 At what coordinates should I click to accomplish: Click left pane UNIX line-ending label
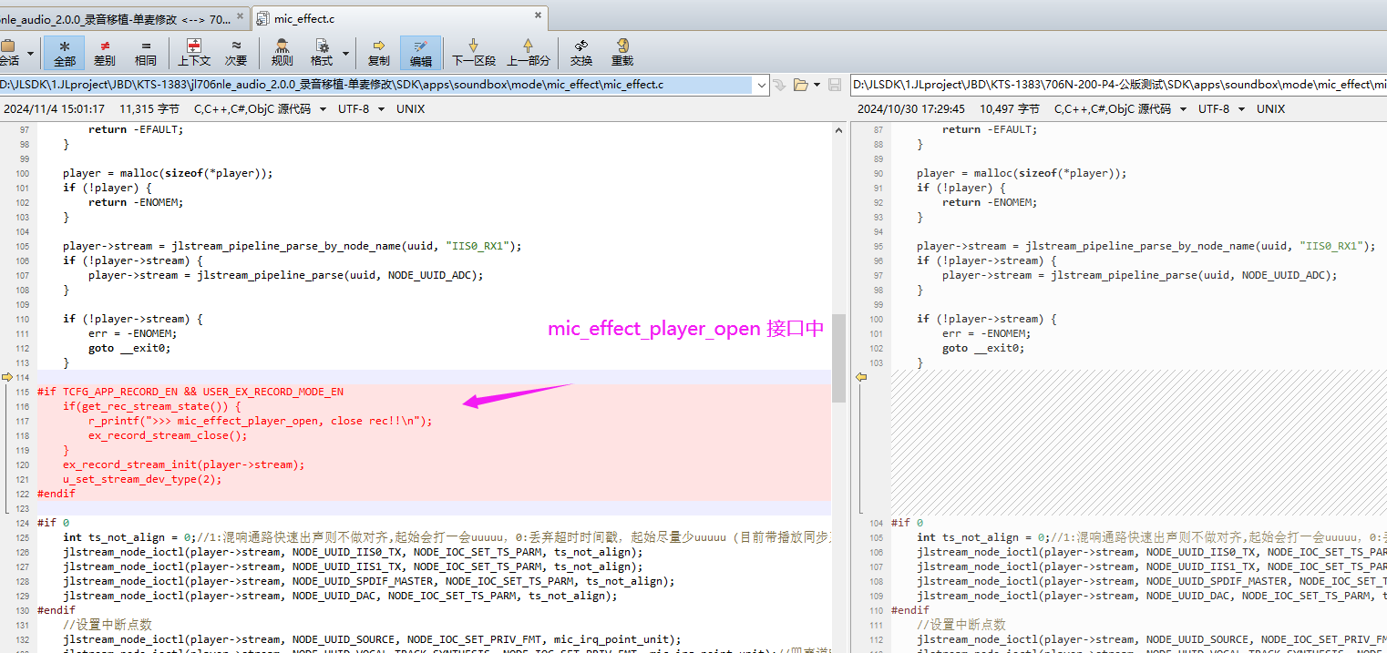tap(410, 108)
